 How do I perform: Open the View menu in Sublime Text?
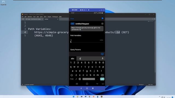point(38,17)
